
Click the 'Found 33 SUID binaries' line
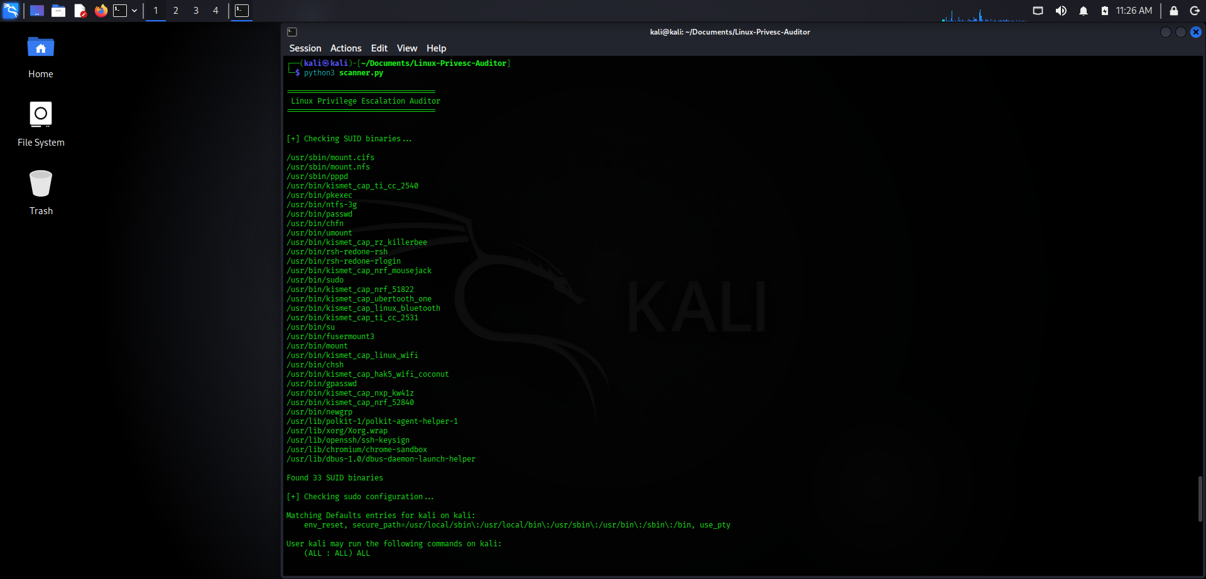[x=335, y=478]
